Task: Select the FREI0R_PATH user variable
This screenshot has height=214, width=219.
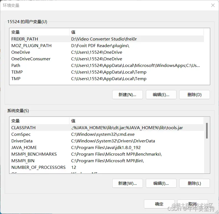Action: pos(107,39)
